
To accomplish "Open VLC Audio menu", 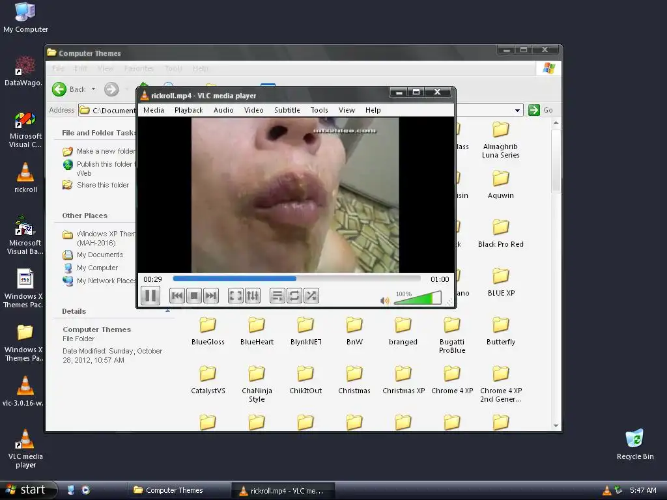I will coord(223,110).
